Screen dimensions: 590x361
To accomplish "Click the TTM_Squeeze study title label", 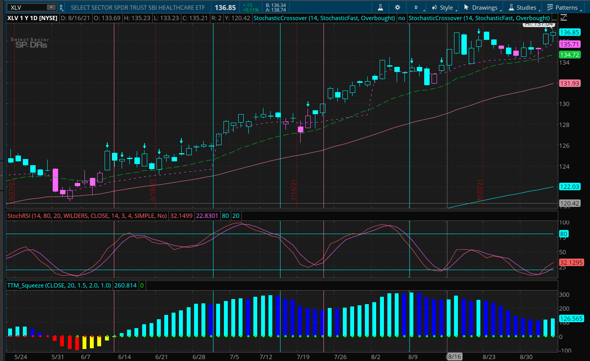I will (x=59, y=285).
